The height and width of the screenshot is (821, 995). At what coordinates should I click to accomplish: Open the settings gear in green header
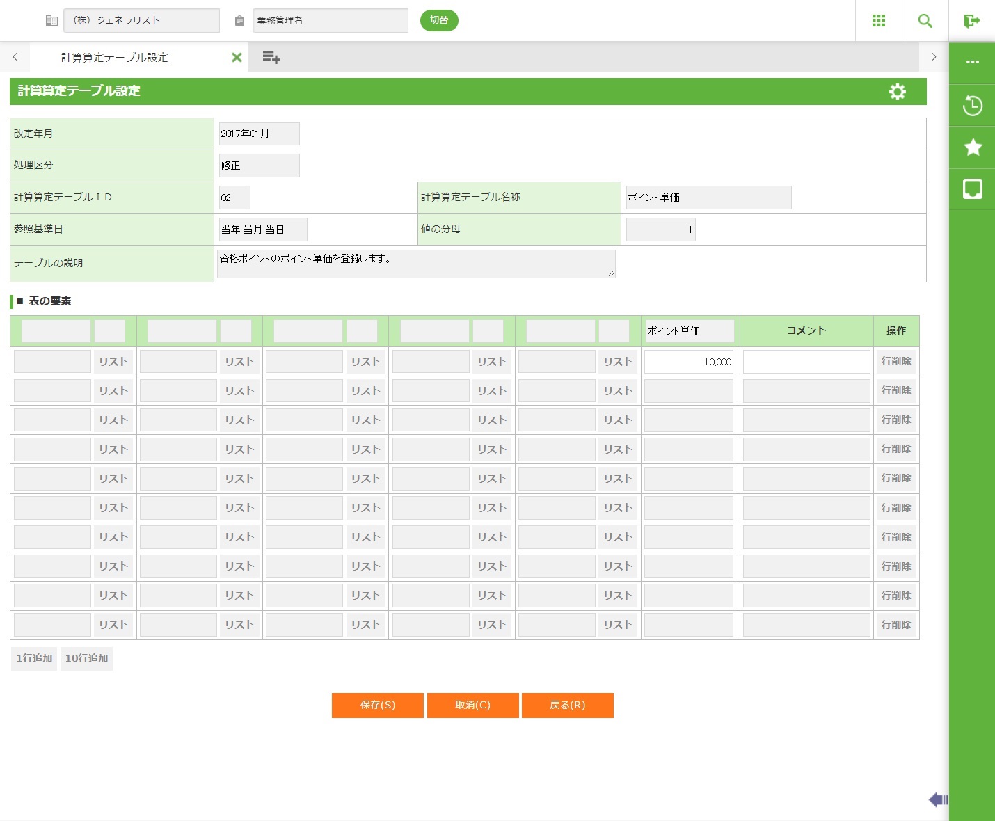coord(897,92)
